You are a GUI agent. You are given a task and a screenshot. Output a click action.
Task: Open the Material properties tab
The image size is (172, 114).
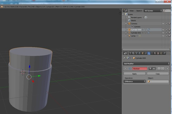coord(155,53)
